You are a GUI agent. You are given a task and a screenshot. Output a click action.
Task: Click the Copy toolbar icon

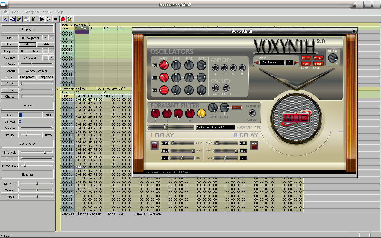click(x=12, y=19)
